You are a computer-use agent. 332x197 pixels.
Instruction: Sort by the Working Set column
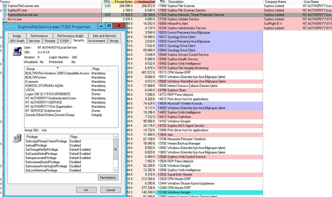tap(145, 2)
